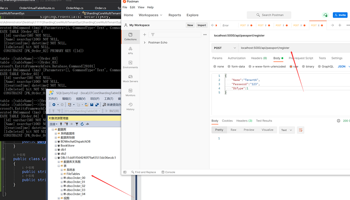
Task: Click the Import button
Action: (202, 25)
